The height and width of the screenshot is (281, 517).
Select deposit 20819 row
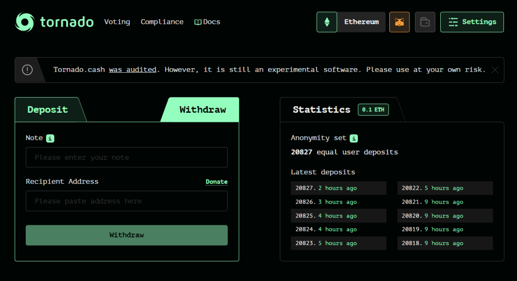pyautogui.click(x=445, y=229)
